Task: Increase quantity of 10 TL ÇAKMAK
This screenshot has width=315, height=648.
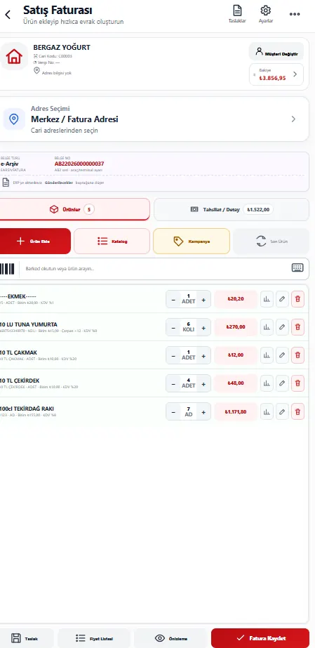Action: [x=203, y=355]
